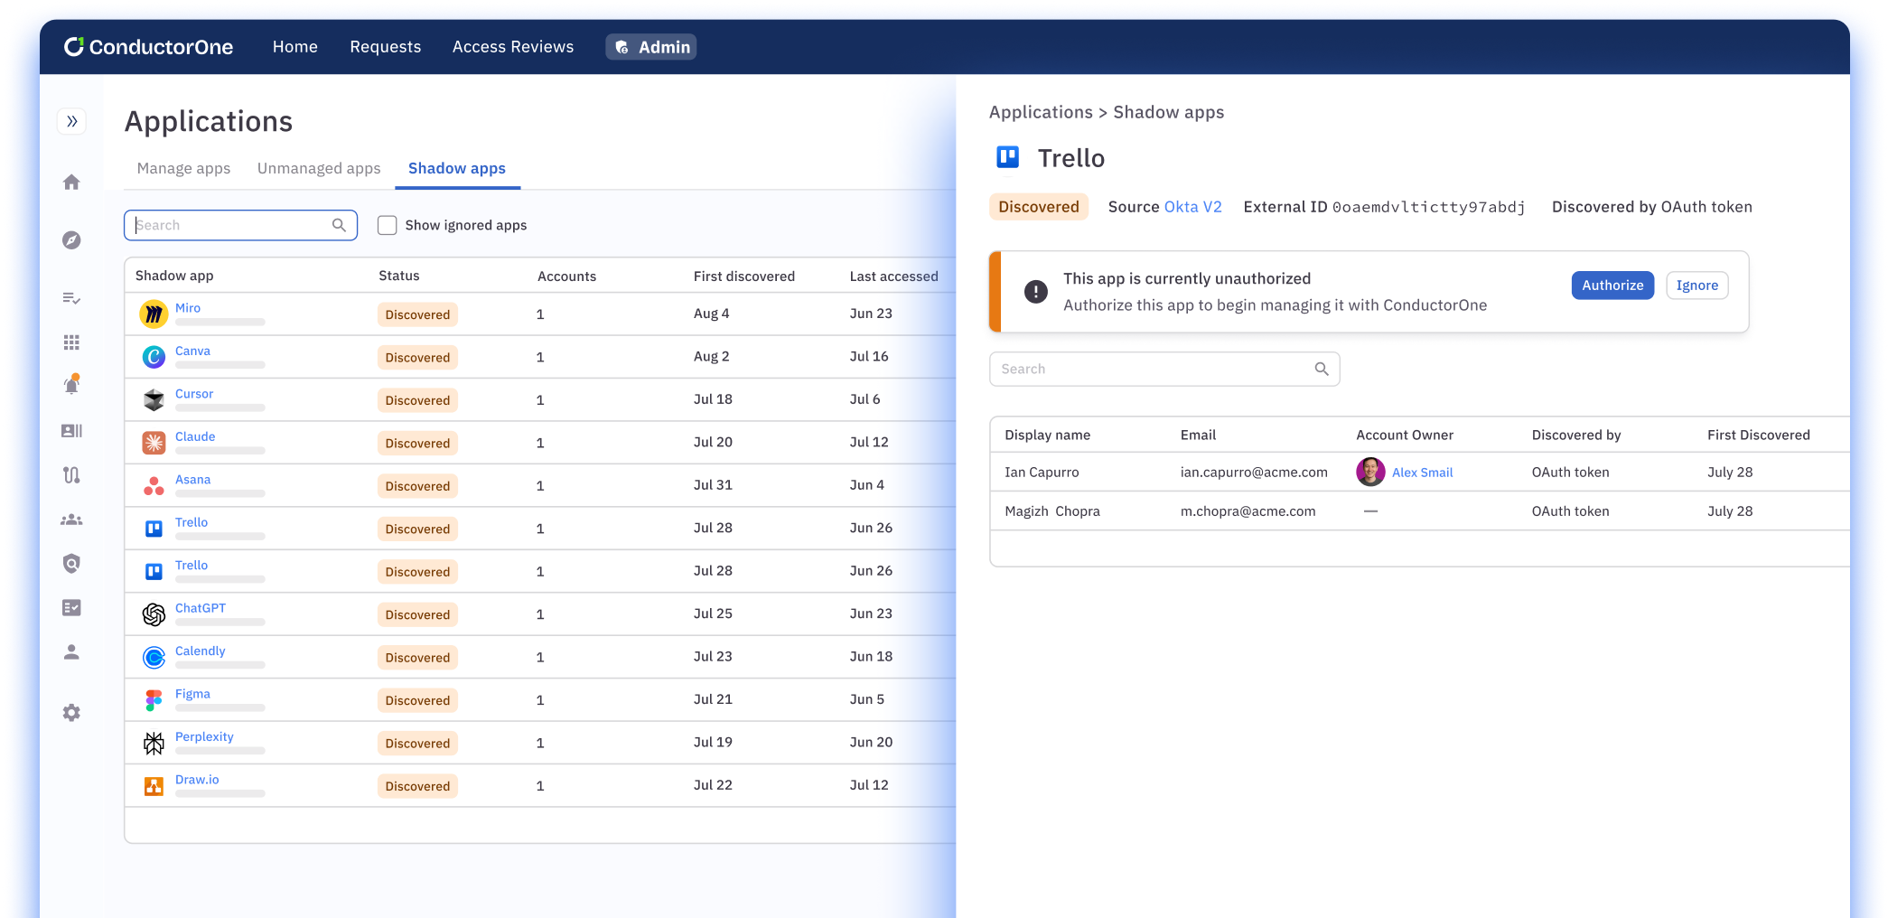
Task: Open Access Reviews in top navigation
Action: 512,47
